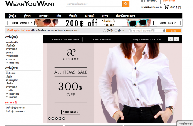Click the SHOP NOW > banner button
The height and width of the screenshot is (126, 193).
click(71, 112)
